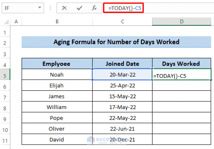
Task: Select empty cell A5 beside Noah
Action: coord(16,74)
